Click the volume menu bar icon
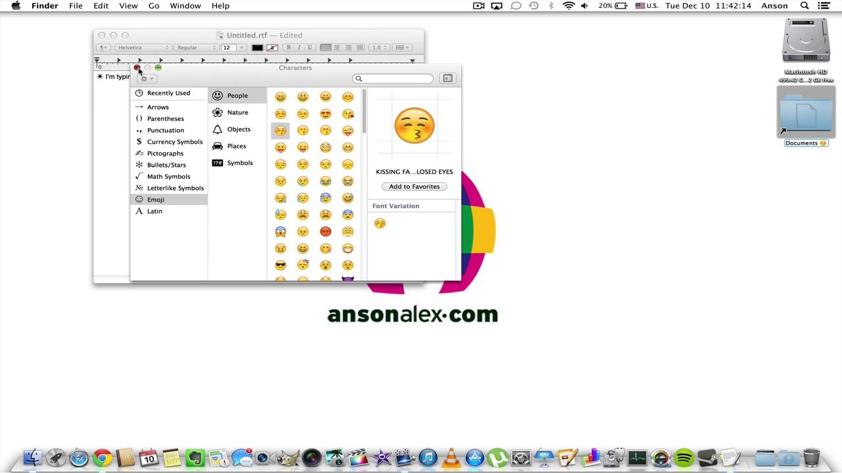The height and width of the screenshot is (473, 842). point(584,6)
